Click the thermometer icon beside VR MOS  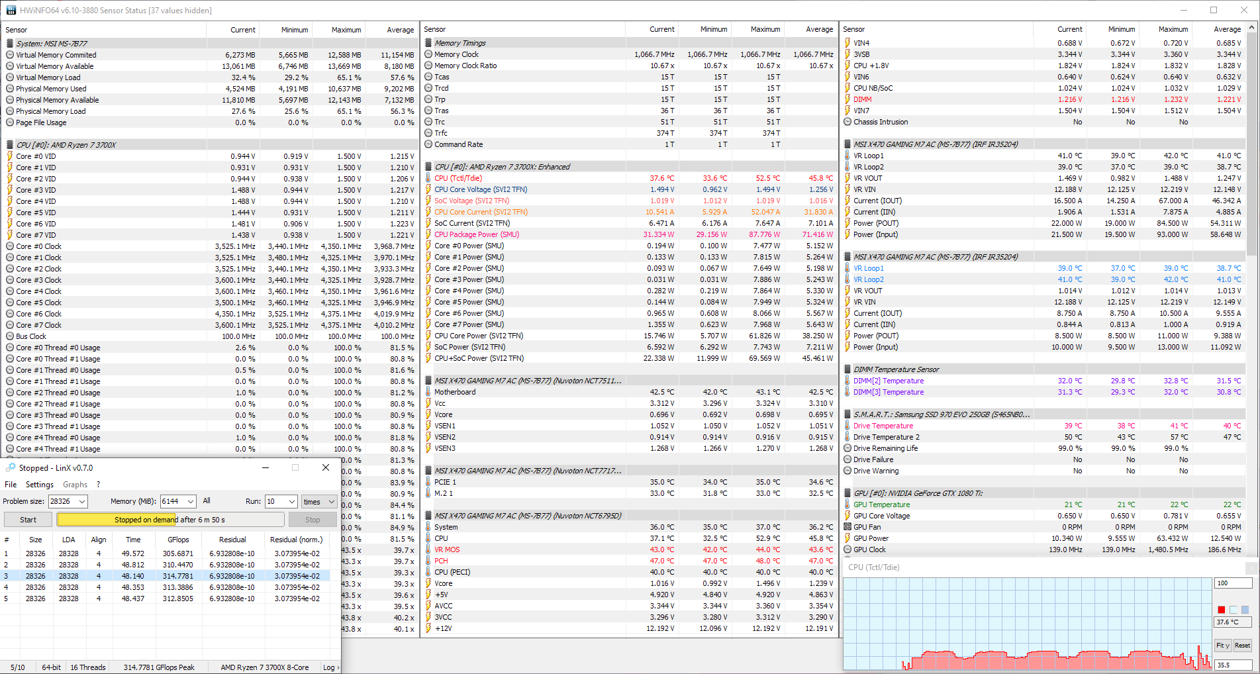tap(428, 550)
